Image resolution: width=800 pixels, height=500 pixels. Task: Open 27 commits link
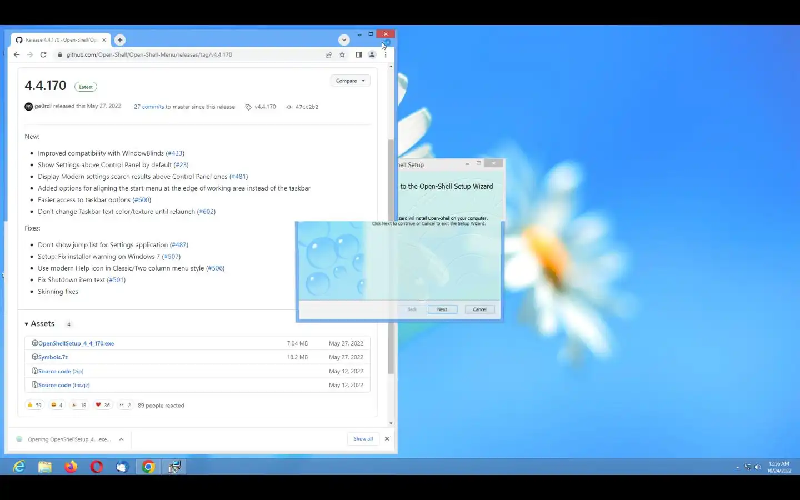[x=149, y=107]
